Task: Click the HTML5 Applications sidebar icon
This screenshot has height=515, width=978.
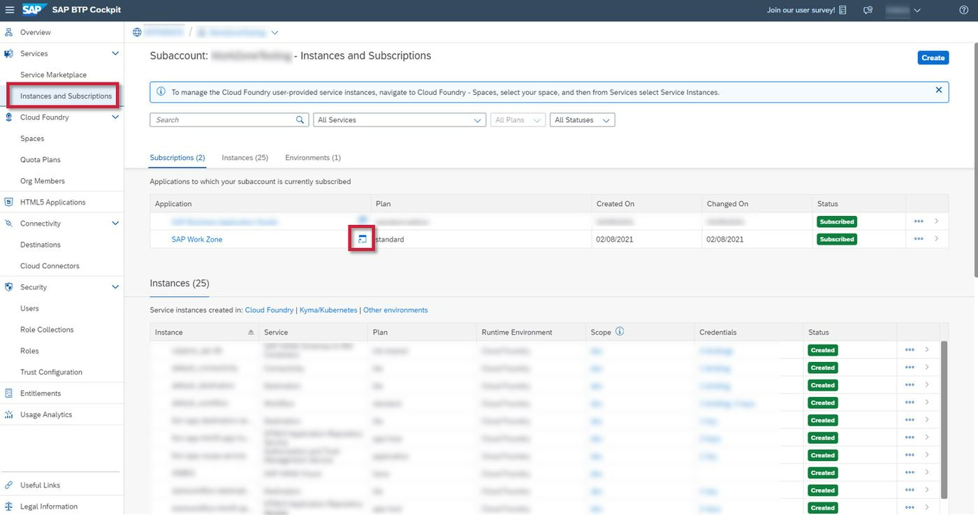Action: (8, 202)
